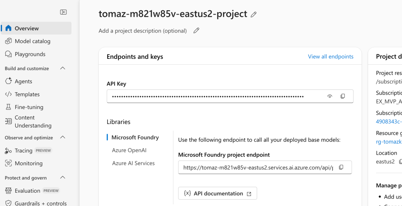The image size is (402, 206).
Task: Collapse the sidebar with the panel icon
Action: [63, 12]
